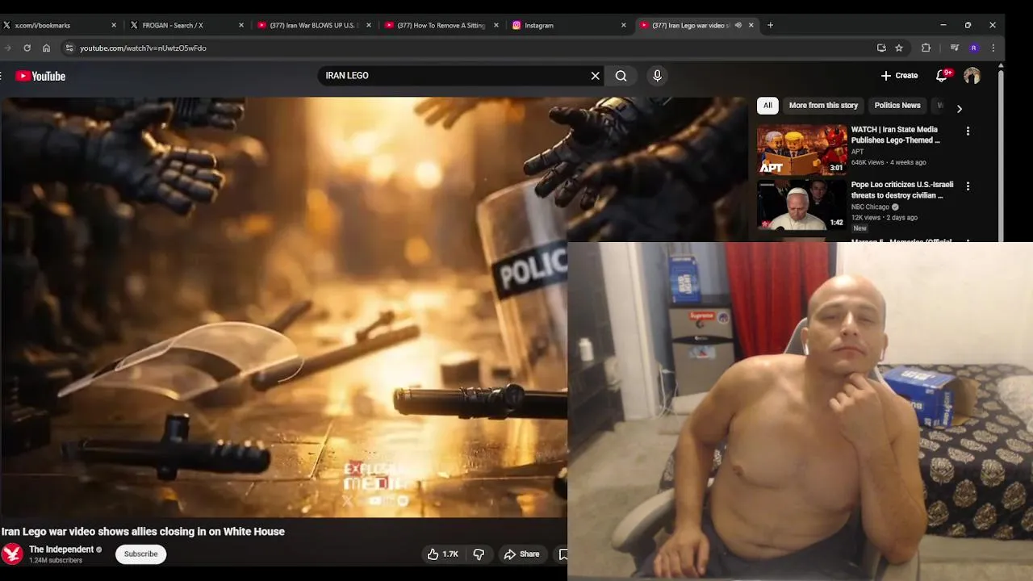Image resolution: width=1033 pixels, height=581 pixels.
Task: Click the 1.24M subscribers text
Action: 56,560
